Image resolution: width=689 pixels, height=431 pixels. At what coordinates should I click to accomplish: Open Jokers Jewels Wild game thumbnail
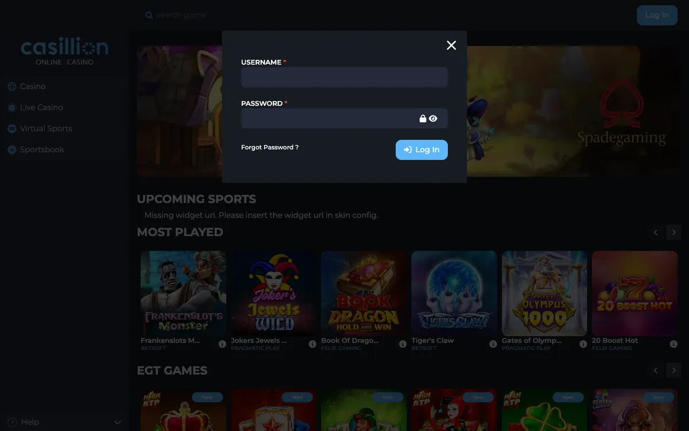(274, 293)
